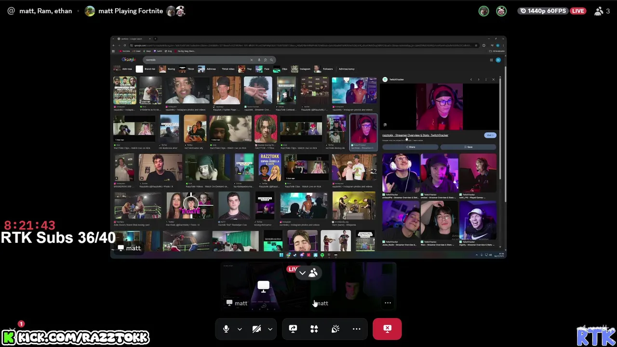Image resolution: width=617 pixels, height=347 pixels.
Task: Click the Save button in preview
Action: point(469,147)
